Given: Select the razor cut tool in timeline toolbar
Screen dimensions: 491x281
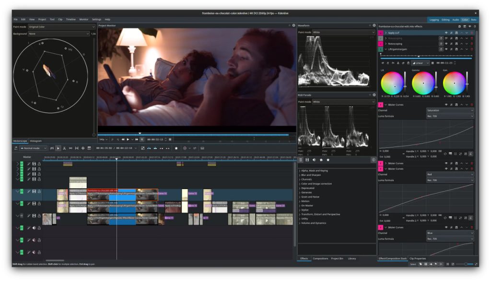Looking at the screenshot, I should pos(64,148).
